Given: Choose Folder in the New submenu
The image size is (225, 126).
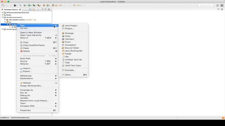Looking at the screenshot, I should pos(73,54).
